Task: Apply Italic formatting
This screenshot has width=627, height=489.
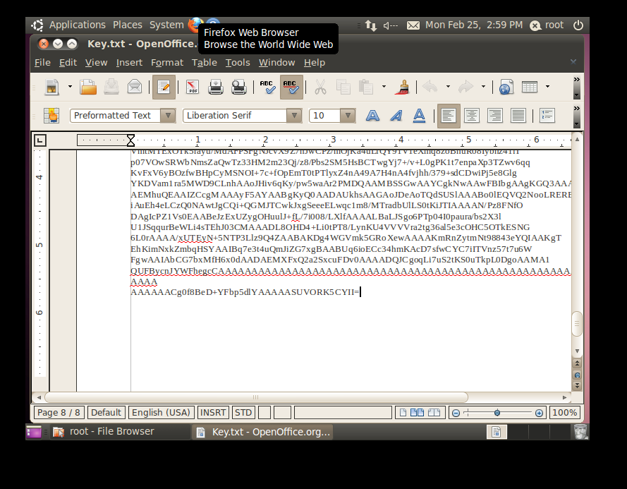Action: click(396, 116)
